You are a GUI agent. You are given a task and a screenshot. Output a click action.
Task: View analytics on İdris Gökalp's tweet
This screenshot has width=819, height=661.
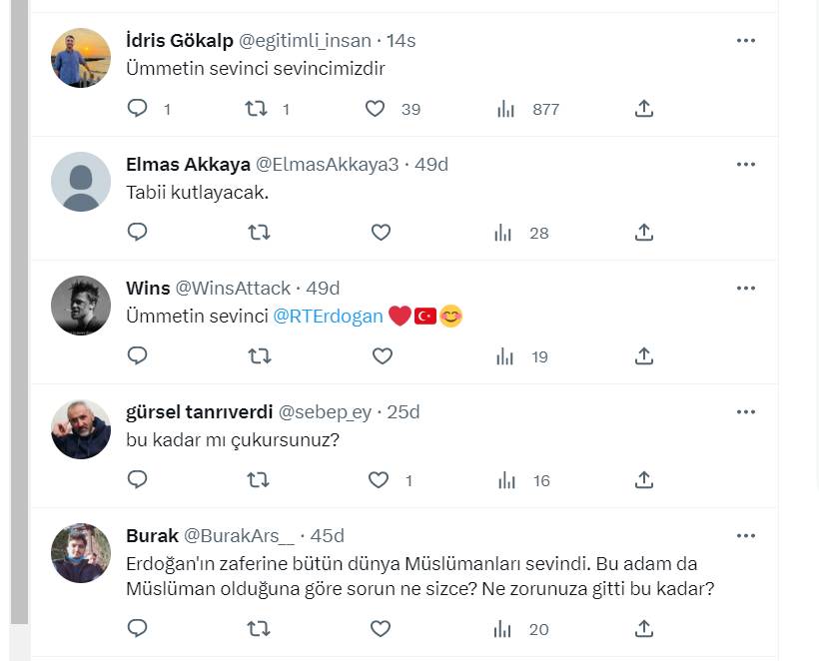pyautogui.click(x=505, y=109)
